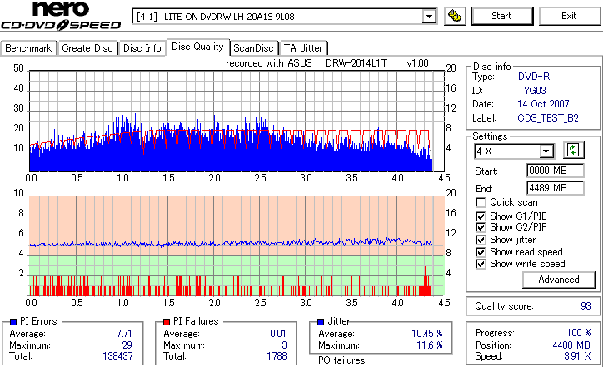603x367 pixels.
Task: Click the disc ID TYG03
Action: click(532, 91)
